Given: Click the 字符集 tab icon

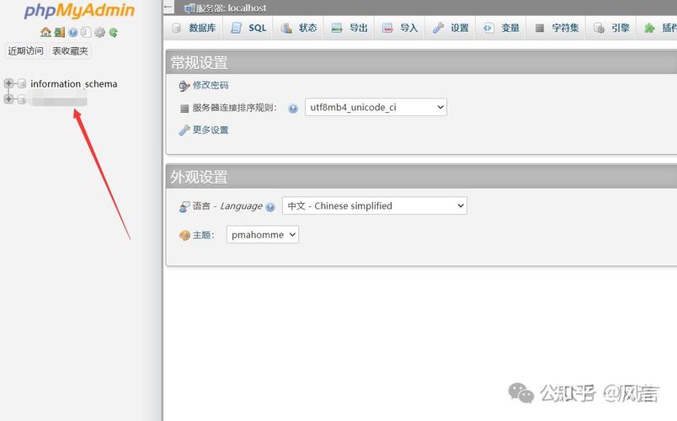Looking at the screenshot, I should click(539, 28).
